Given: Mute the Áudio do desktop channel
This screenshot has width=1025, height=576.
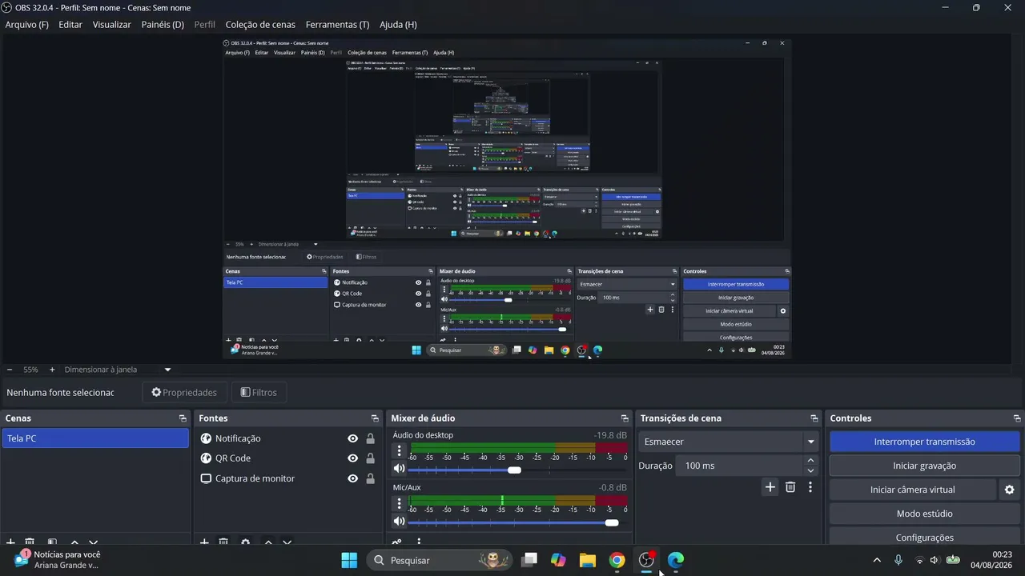Looking at the screenshot, I should 399,469.
